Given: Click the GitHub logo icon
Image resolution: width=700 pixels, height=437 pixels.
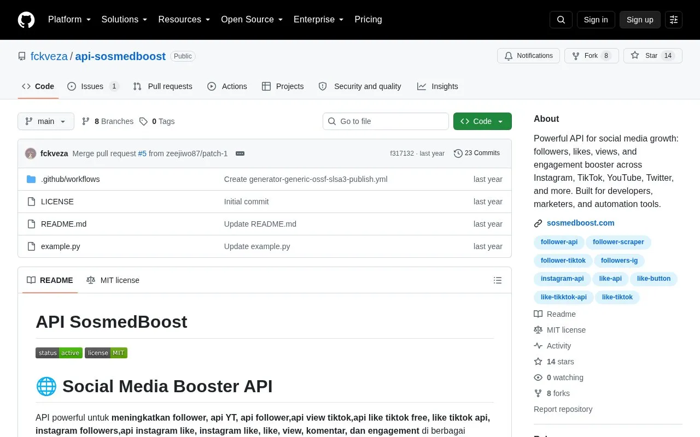Looking at the screenshot, I should point(26,20).
